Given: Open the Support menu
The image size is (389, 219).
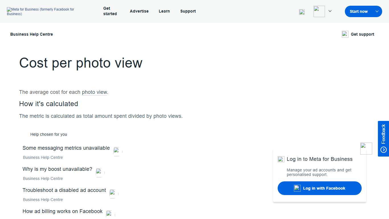Looking at the screenshot, I should 188,11.
